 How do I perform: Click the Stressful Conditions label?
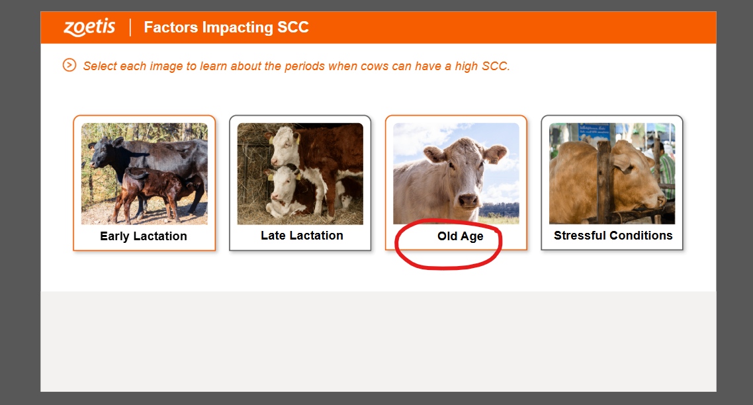point(613,236)
